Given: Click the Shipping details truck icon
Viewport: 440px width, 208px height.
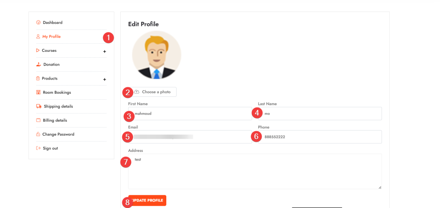Looking at the screenshot, I should tap(39, 107).
